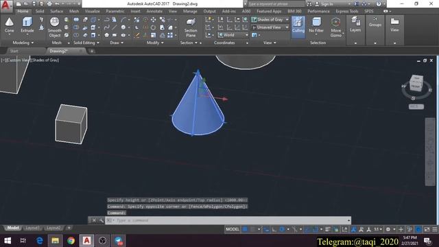Open the World UCS dropdown
Image resolution: width=439 pixels, height=247 pixels.
tap(233, 35)
